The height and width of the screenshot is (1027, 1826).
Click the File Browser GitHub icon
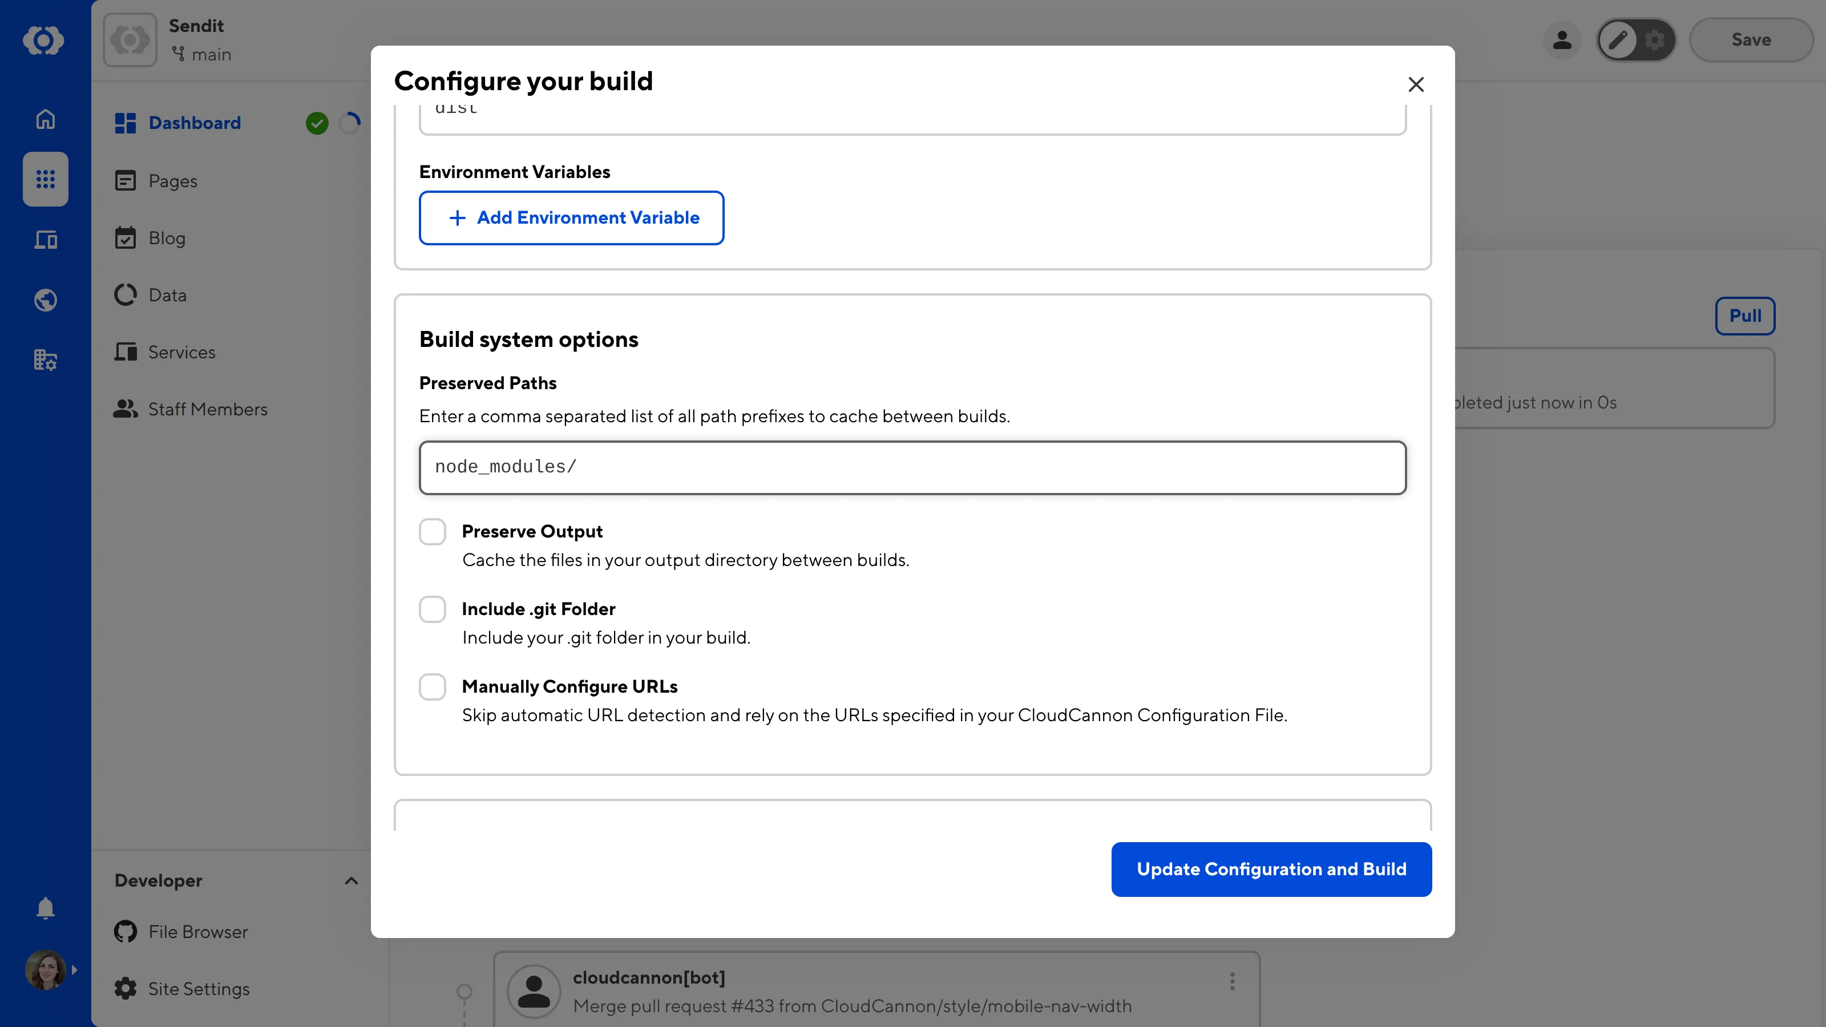pyautogui.click(x=126, y=931)
